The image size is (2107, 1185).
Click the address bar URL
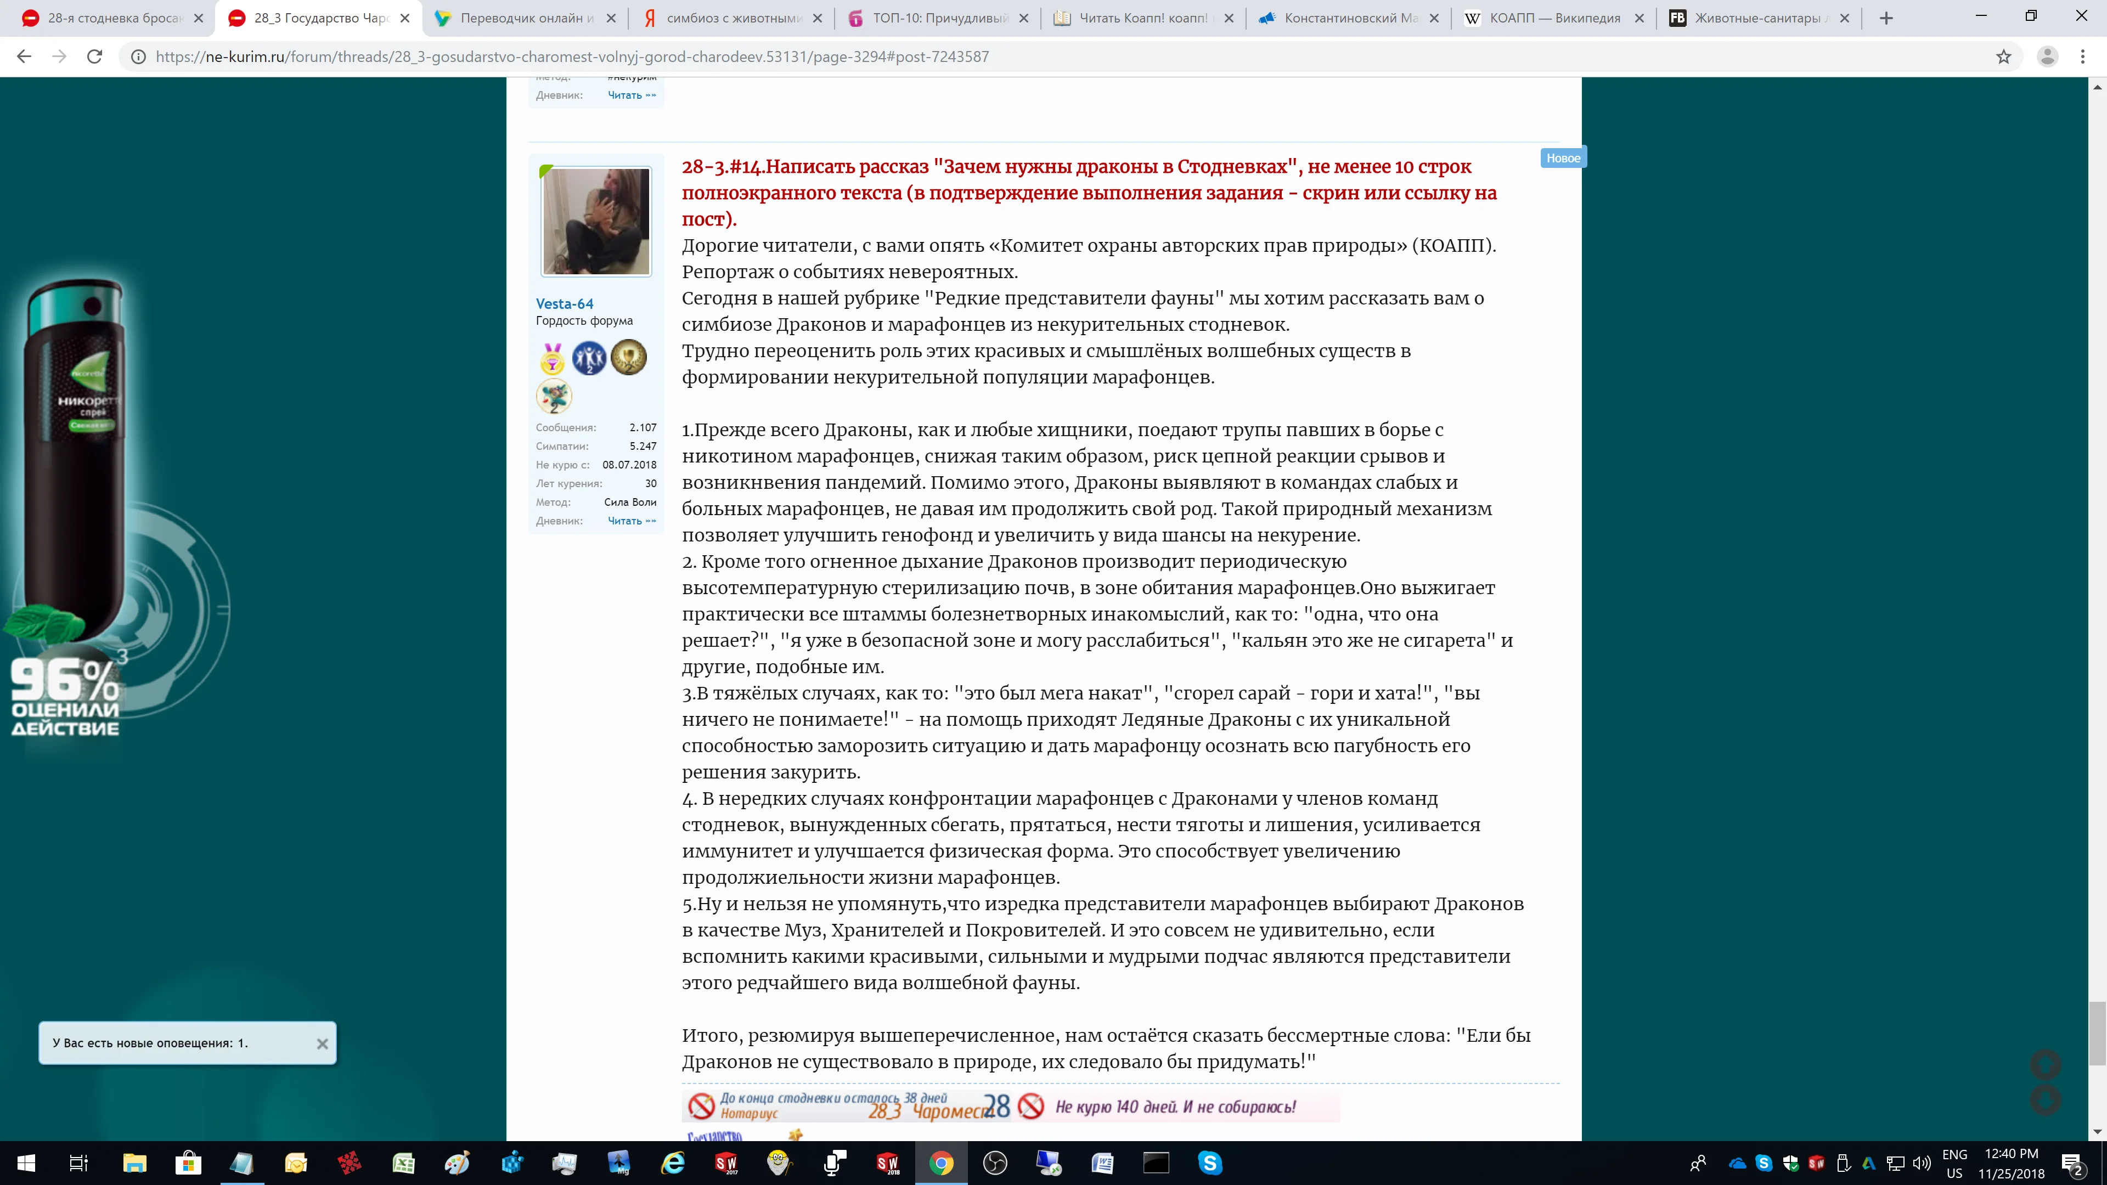click(572, 57)
